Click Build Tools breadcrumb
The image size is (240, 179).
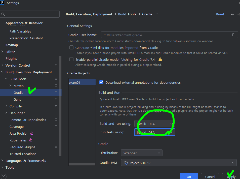pyautogui.click(x=127, y=14)
